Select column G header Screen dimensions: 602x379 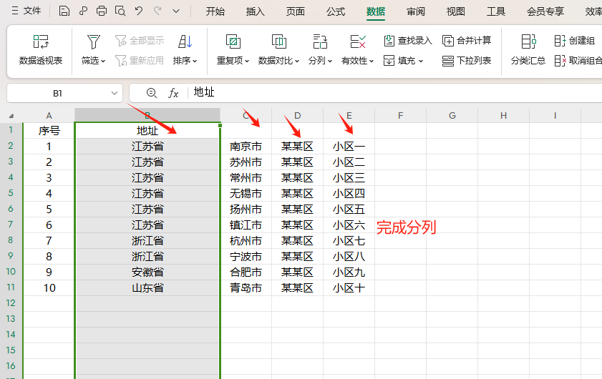tap(452, 115)
